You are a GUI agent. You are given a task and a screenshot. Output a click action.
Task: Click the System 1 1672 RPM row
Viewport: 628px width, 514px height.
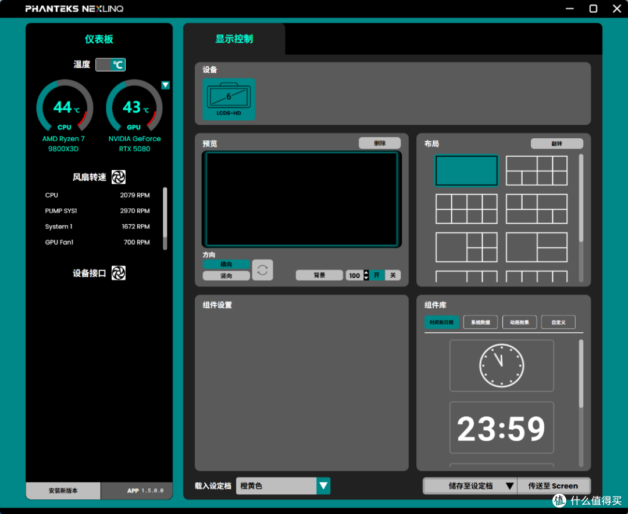tap(97, 227)
